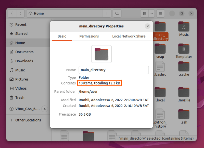
Task: Open the hamburger menu
Action: coord(160,13)
